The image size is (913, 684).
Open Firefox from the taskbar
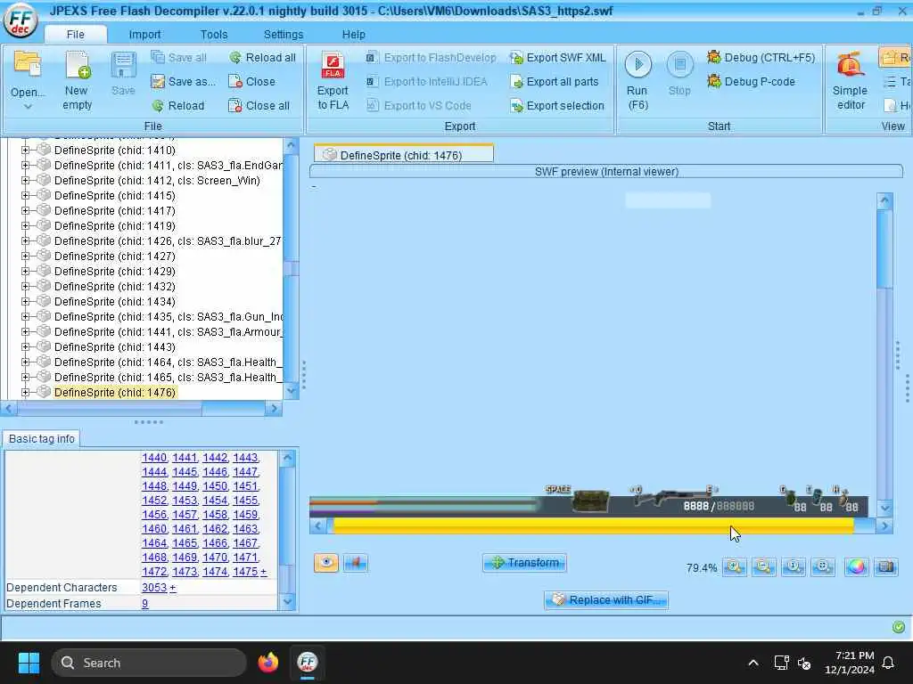click(x=268, y=662)
